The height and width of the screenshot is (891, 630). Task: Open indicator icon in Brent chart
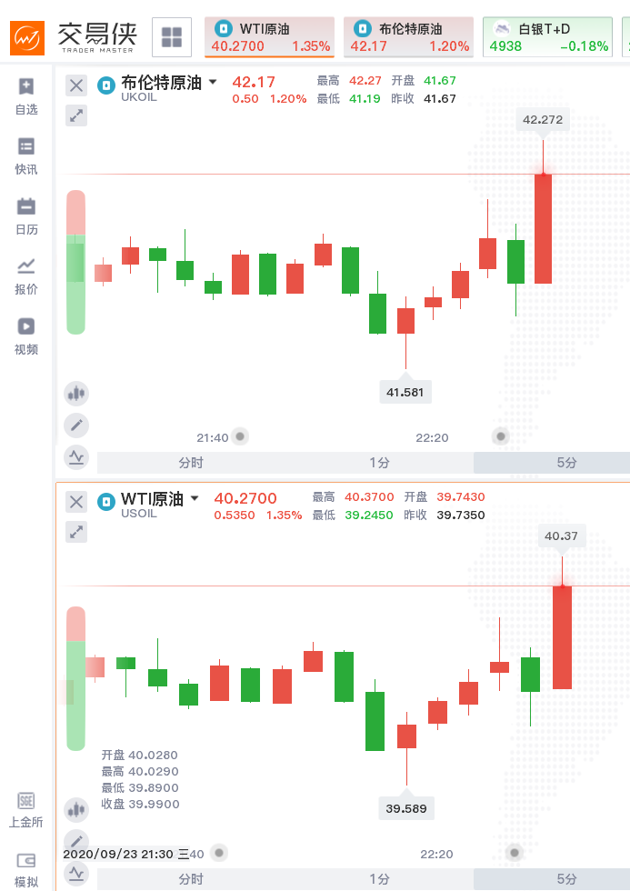pos(76,456)
